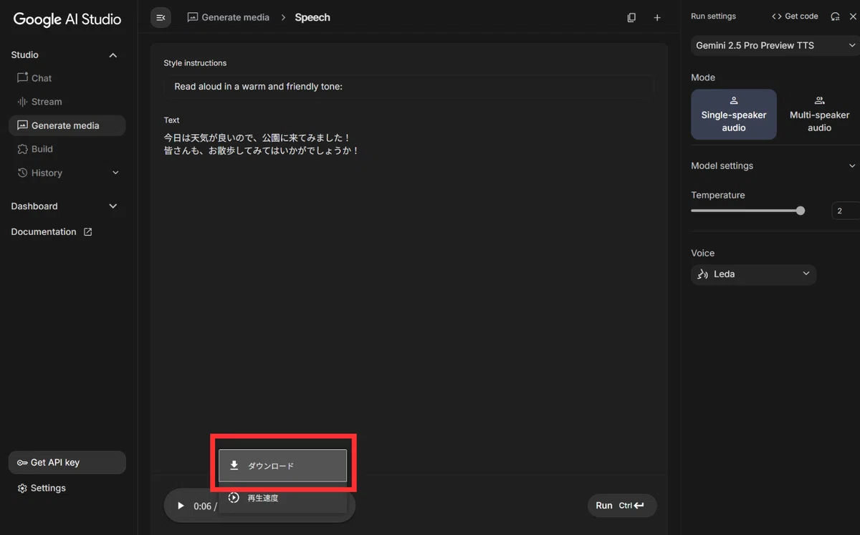Expand the Dashboard section chevron
Viewport: 860px width, 535px height.
113,206
